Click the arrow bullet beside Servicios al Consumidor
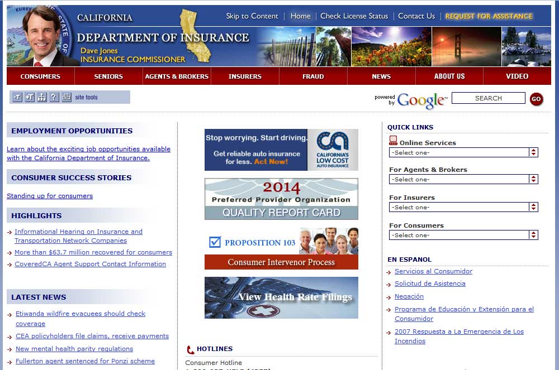The width and height of the screenshot is (559, 370). (x=389, y=272)
